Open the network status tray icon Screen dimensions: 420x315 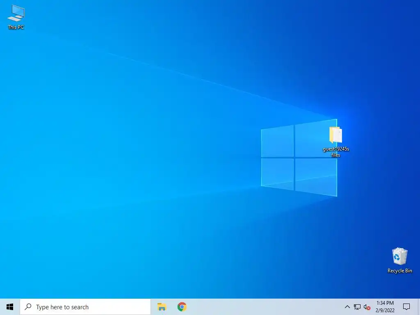pos(357,307)
